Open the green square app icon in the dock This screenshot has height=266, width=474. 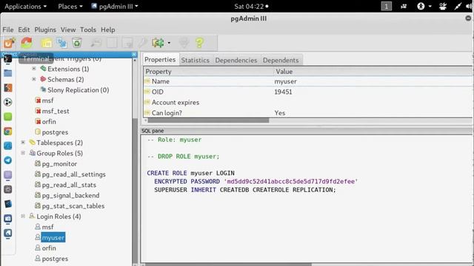pos(8,117)
